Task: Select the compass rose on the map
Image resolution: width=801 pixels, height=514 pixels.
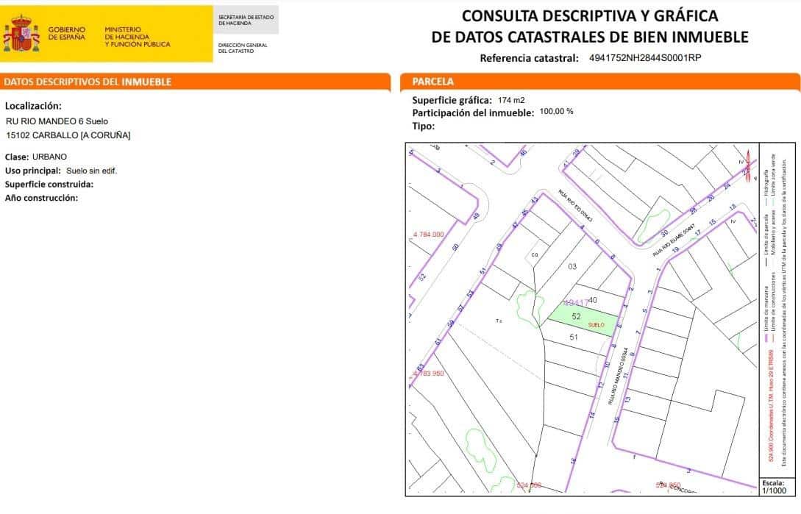Action: pyautogui.click(x=749, y=166)
